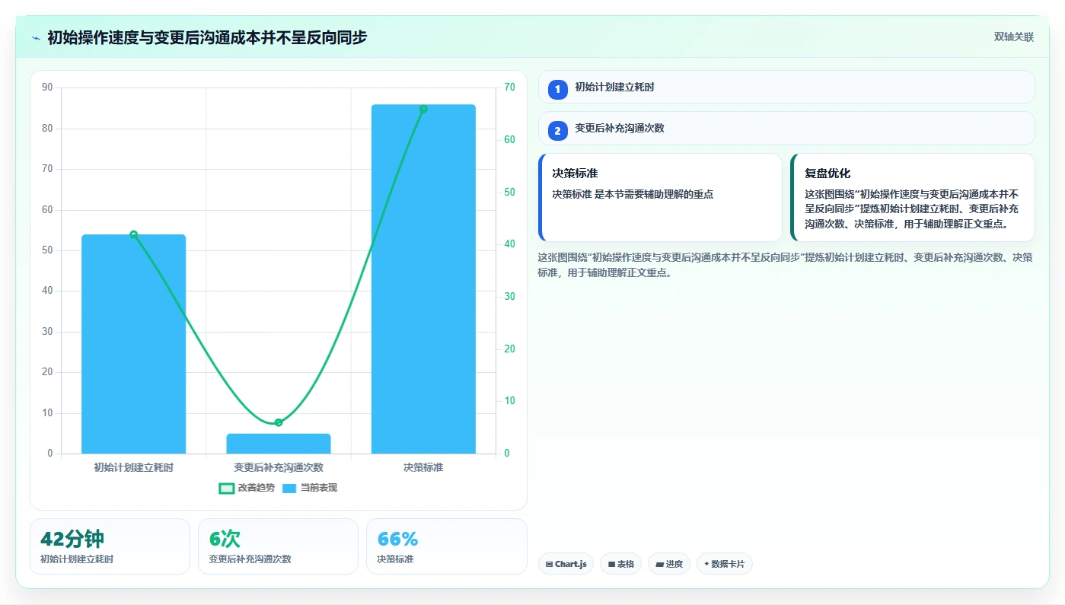
Task: Click the 初始计划建立耗时 blue bar
Action: (x=134, y=344)
